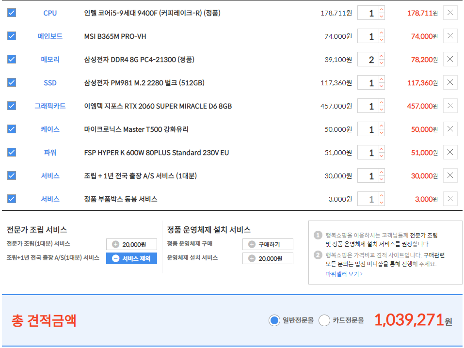Select the 일반전문몰 radio button
The height and width of the screenshot is (348, 464).
[274, 320]
